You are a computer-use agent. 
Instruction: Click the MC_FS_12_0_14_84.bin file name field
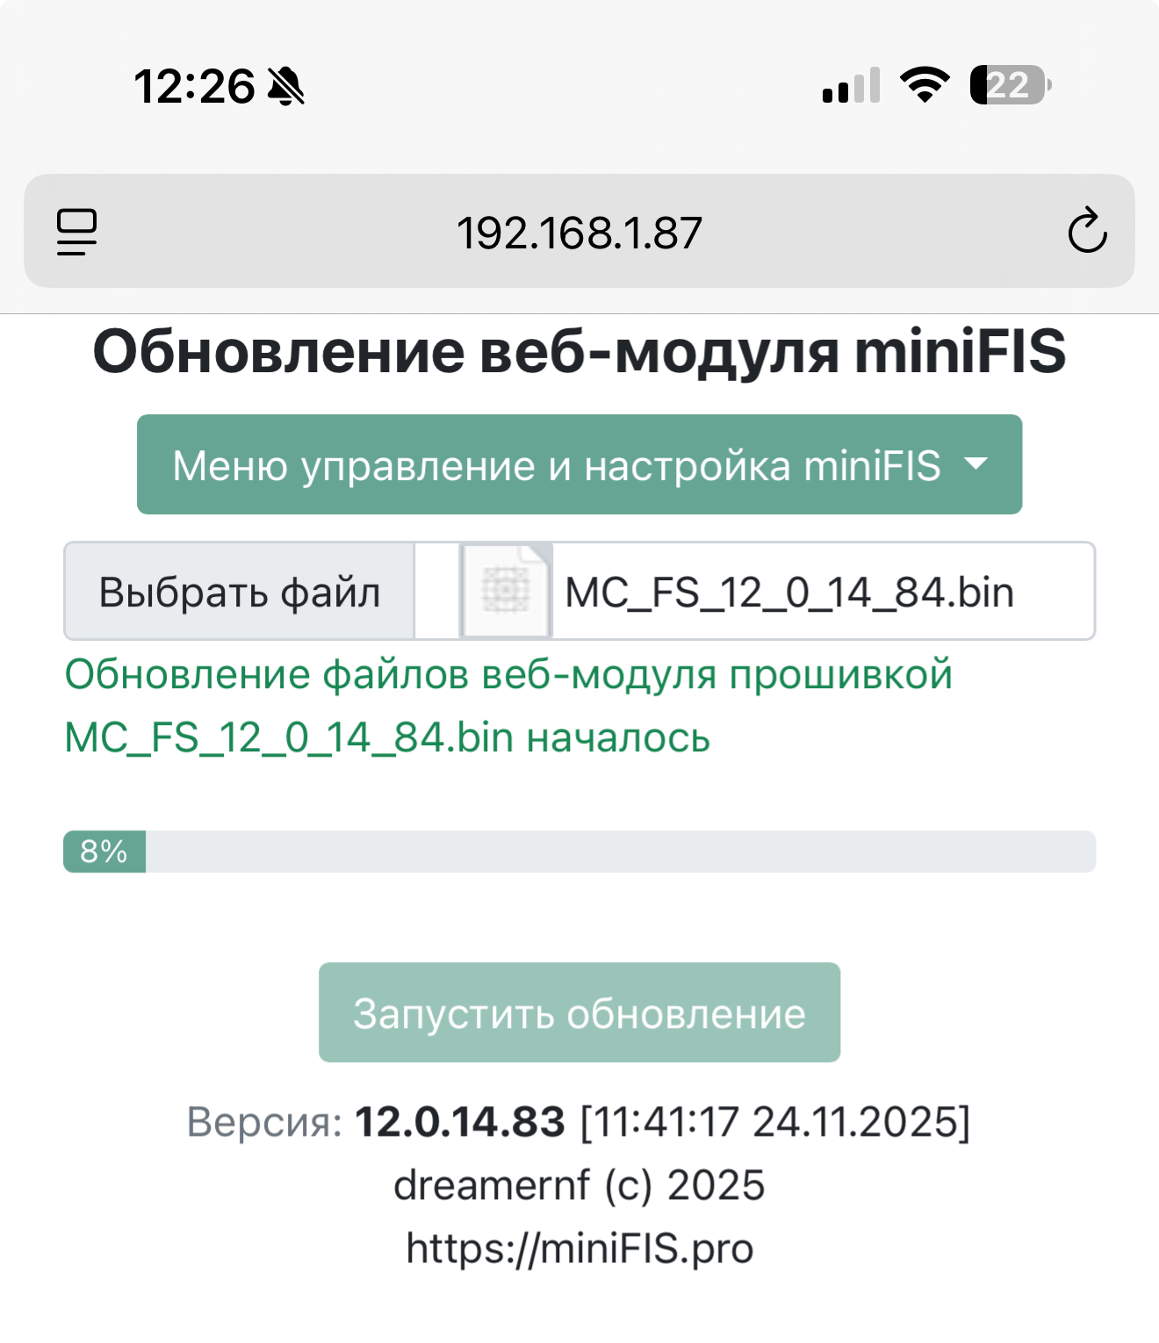[x=790, y=592]
